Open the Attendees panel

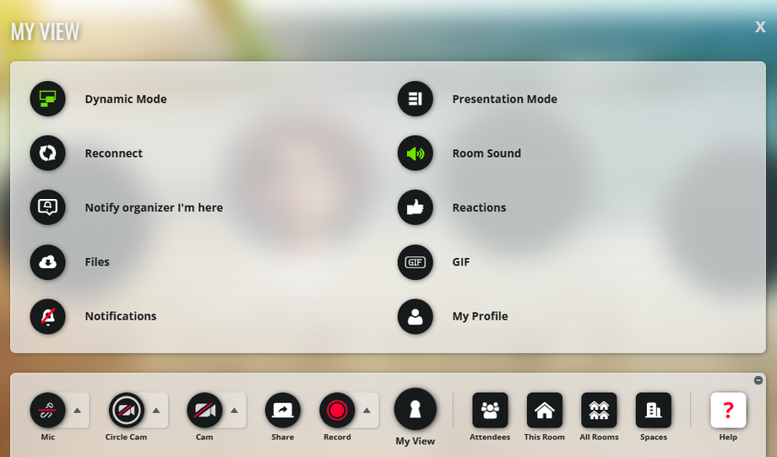click(x=490, y=410)
